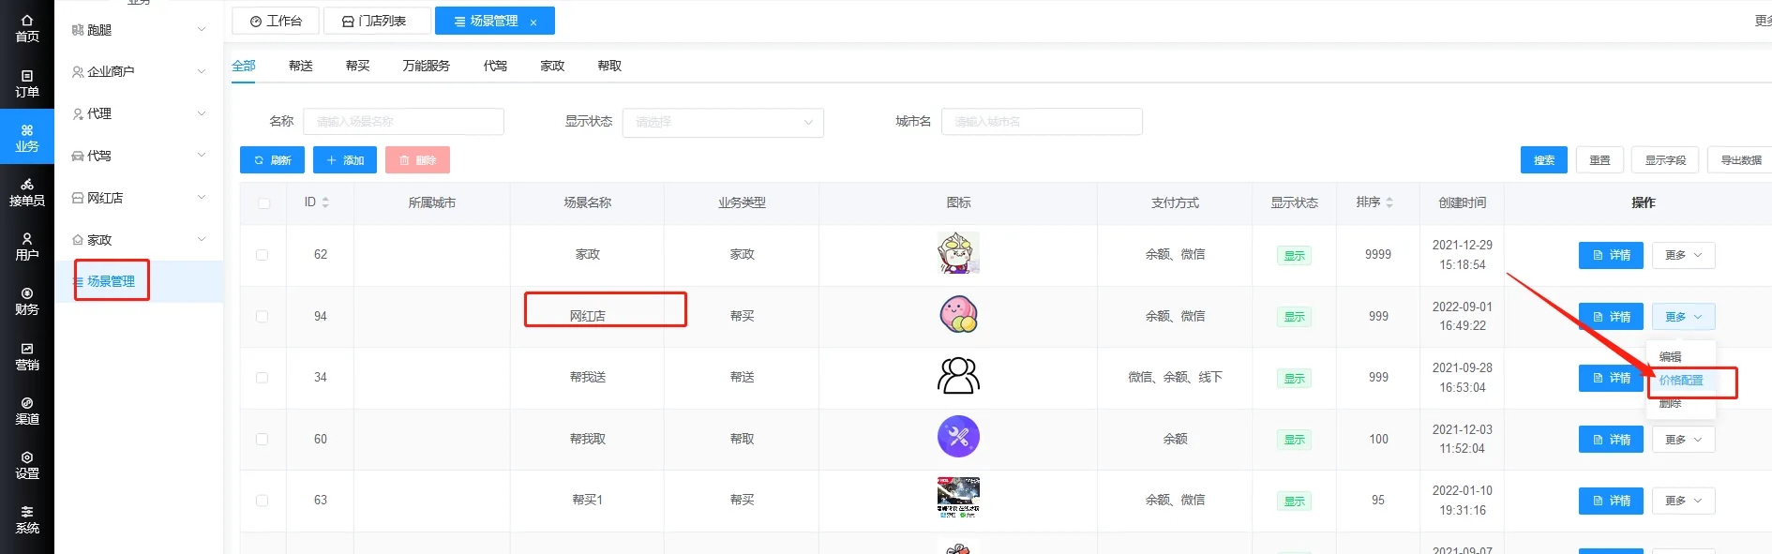This screenshot has width=1772, height=554.
Task: Open 更多 dropdown for the 家政 row
Action: 1683,255
